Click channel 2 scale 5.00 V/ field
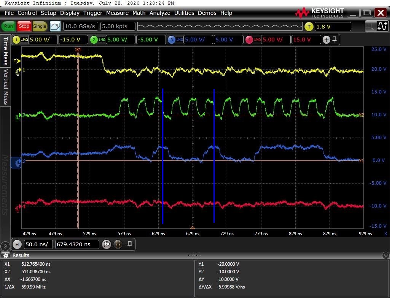The height and width of the screenshot is (298, 403). click(120, 40)
